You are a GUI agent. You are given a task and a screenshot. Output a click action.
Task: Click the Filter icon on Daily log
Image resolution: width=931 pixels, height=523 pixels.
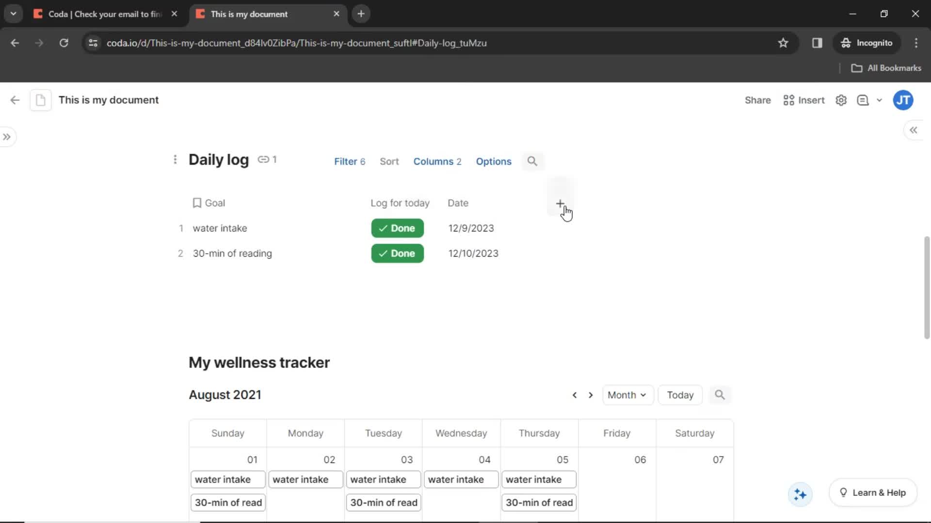350,162
